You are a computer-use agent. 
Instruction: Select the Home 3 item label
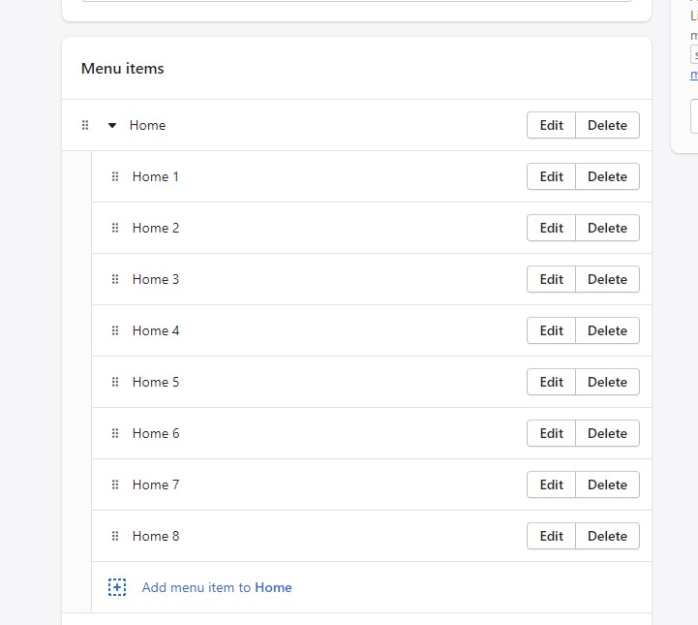tap(156, 279)
